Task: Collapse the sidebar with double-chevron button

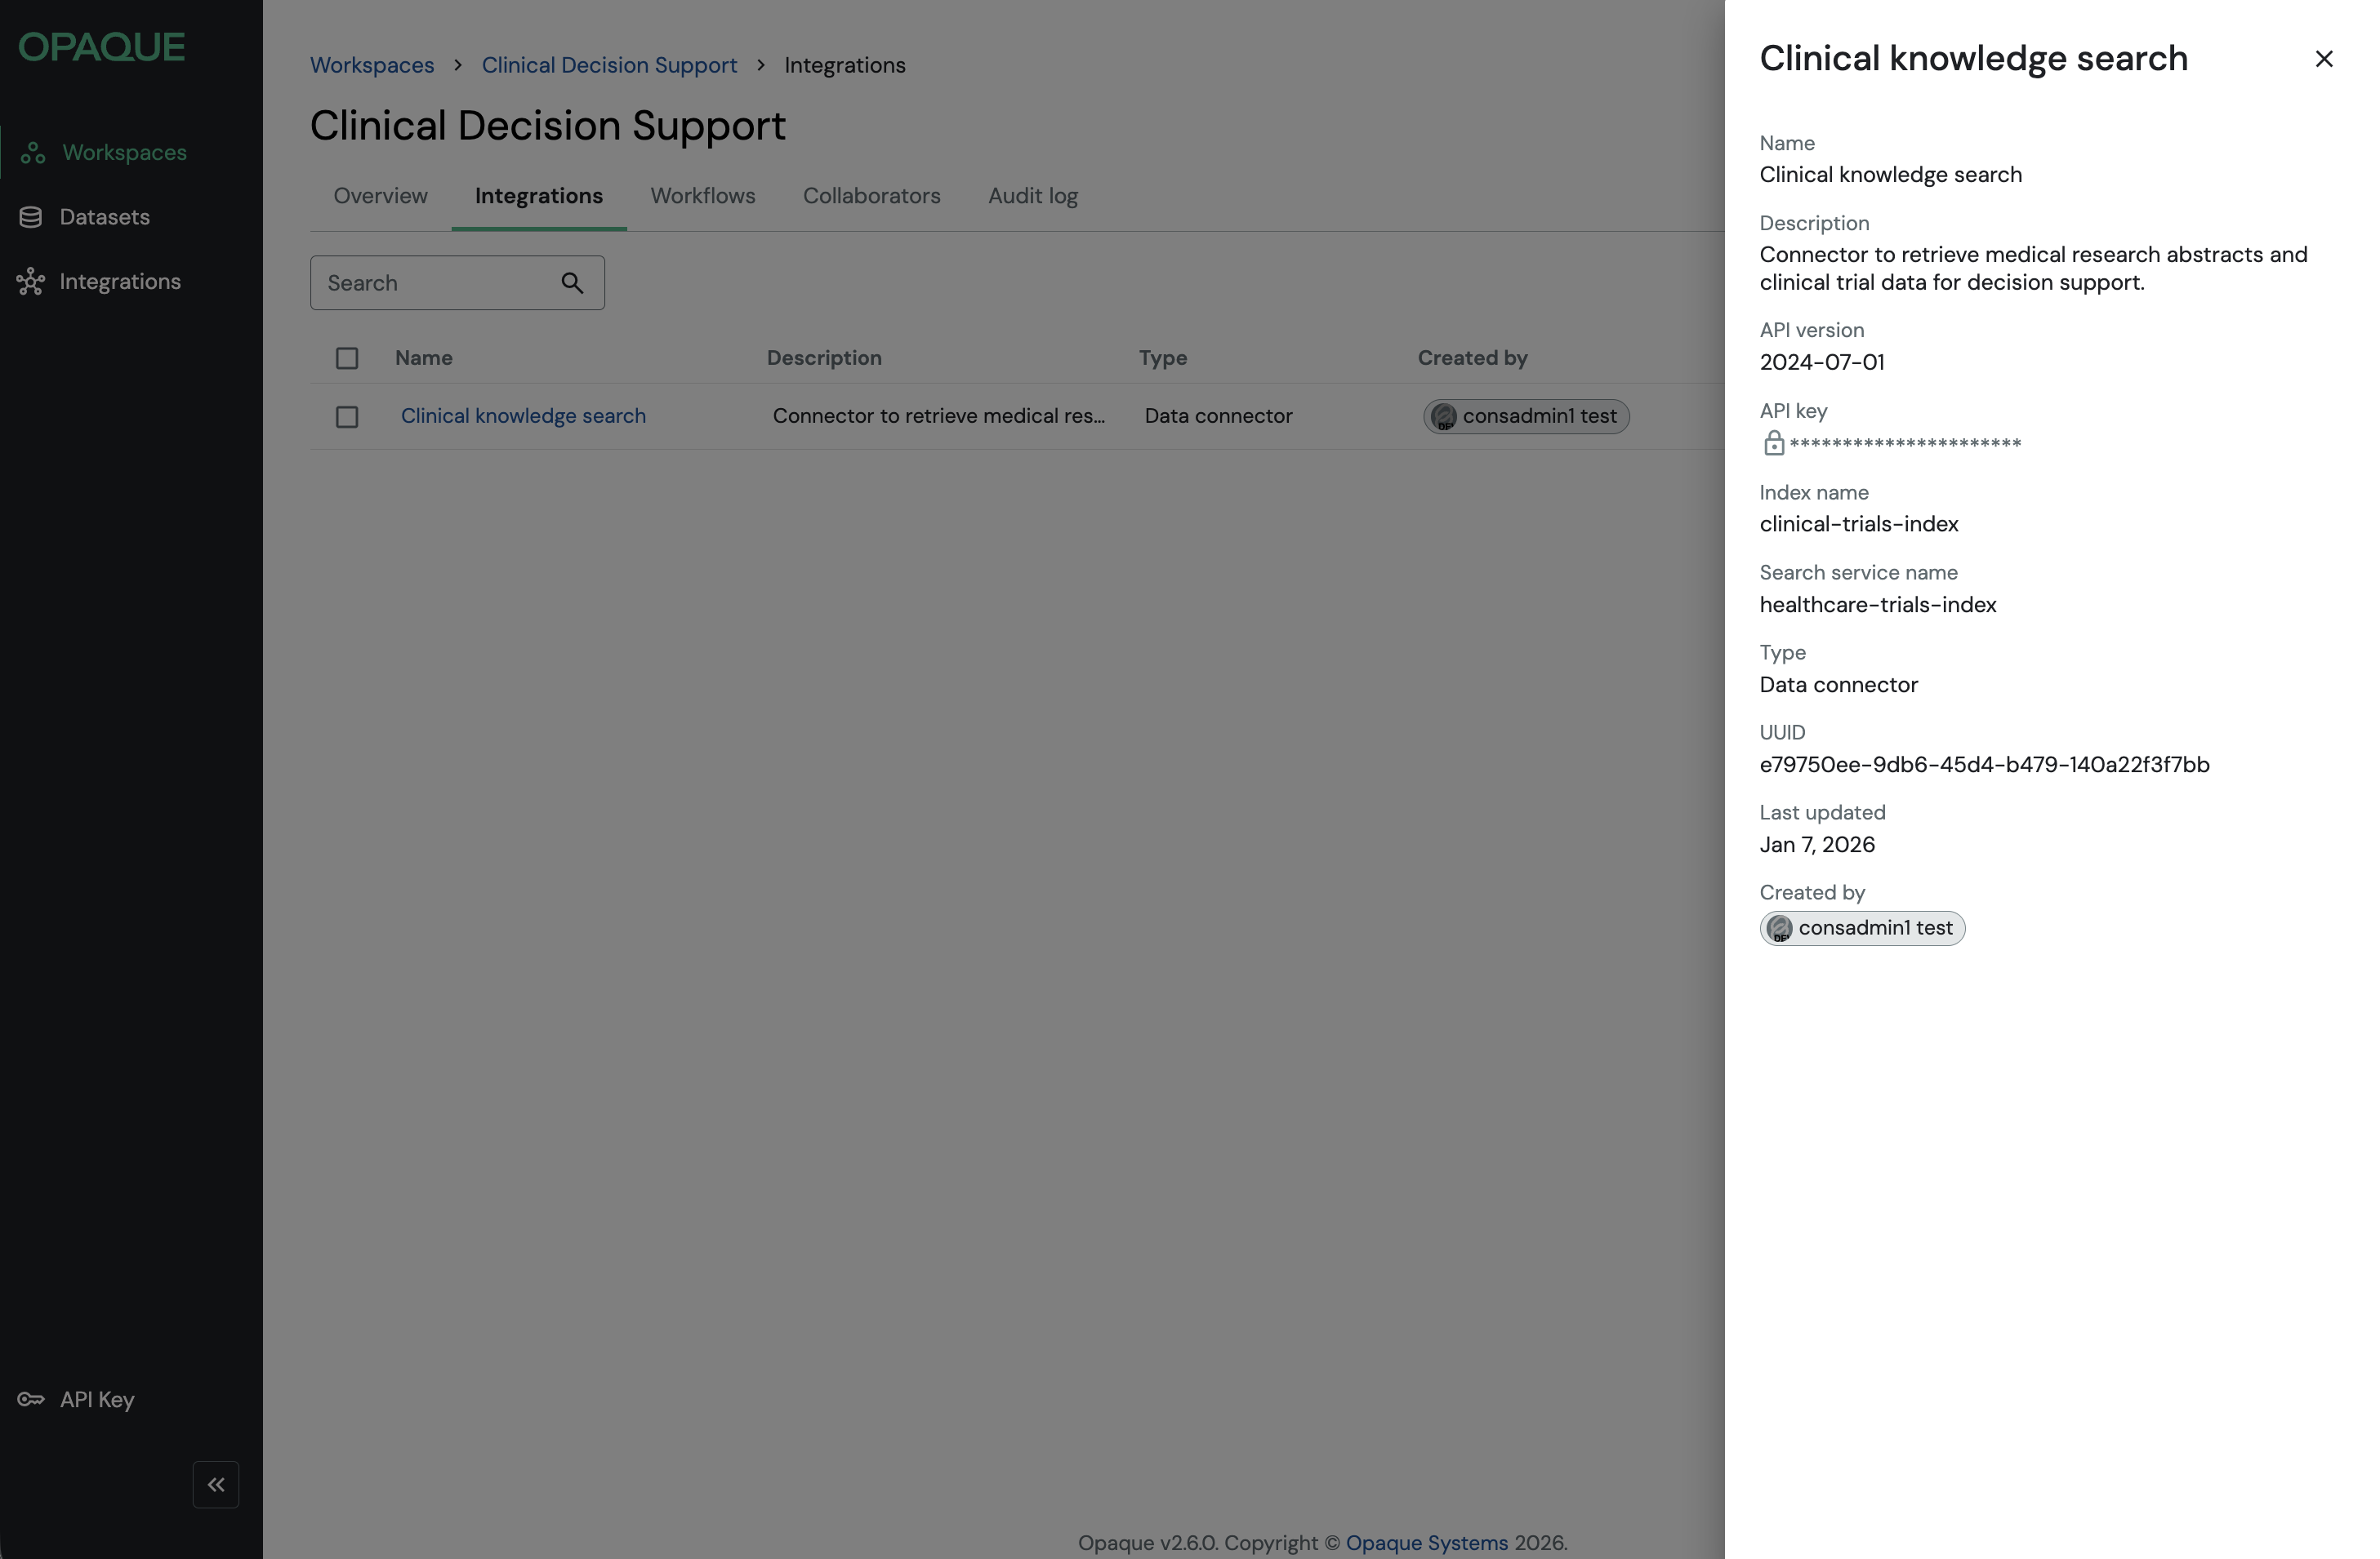Action: point(216,1485)
